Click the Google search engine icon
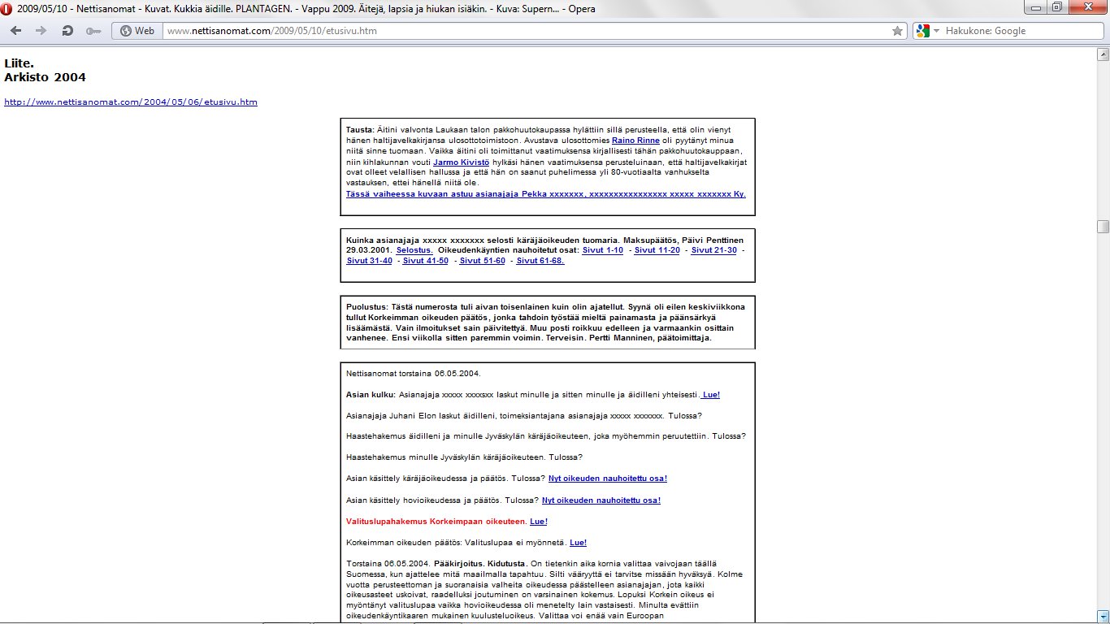The image size is (1110, 624). pos(921,31)
